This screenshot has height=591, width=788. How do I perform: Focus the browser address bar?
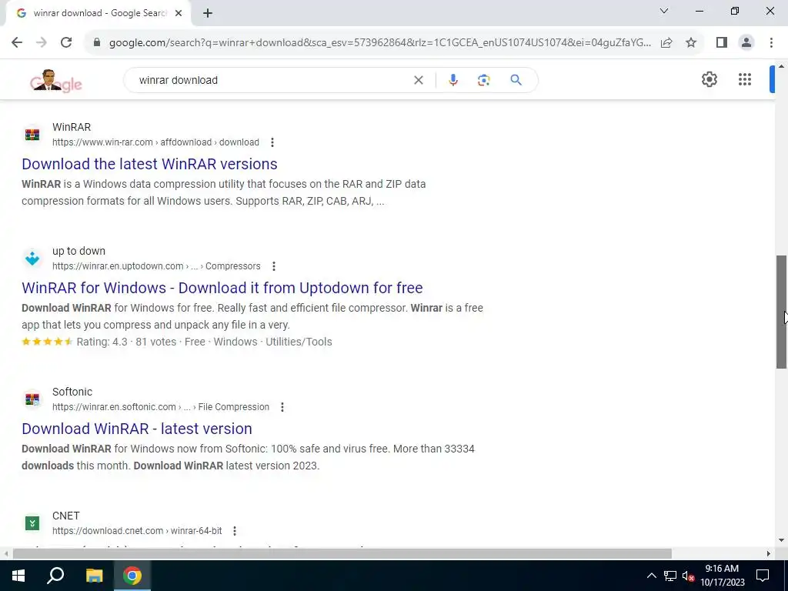pos(380,43)
